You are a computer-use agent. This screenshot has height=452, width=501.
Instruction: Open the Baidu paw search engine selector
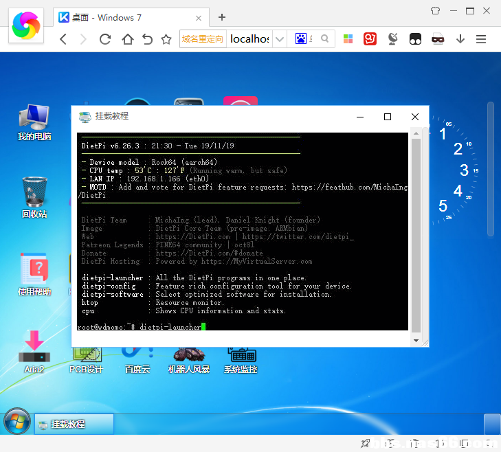[300, 39]
